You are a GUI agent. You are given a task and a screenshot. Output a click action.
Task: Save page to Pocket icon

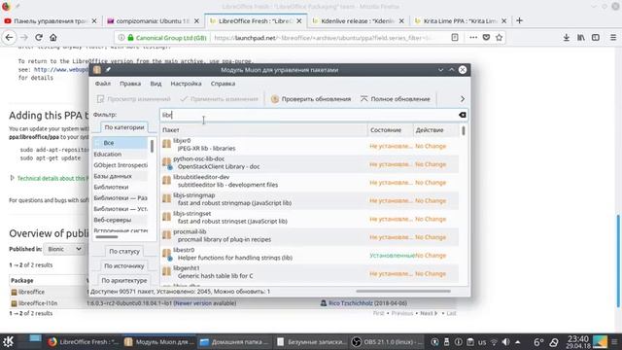tap(486, 37)
